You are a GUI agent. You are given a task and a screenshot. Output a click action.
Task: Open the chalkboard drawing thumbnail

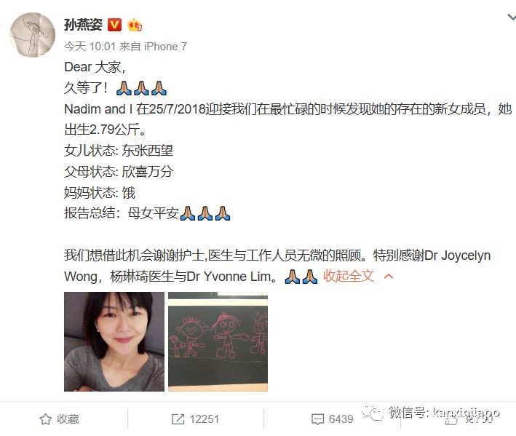pos(218,341)
